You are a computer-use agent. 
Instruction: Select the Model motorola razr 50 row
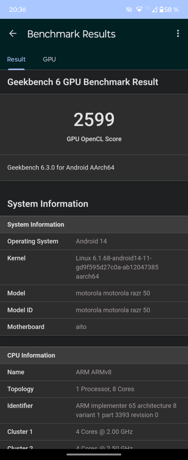[x=94, y=293]
